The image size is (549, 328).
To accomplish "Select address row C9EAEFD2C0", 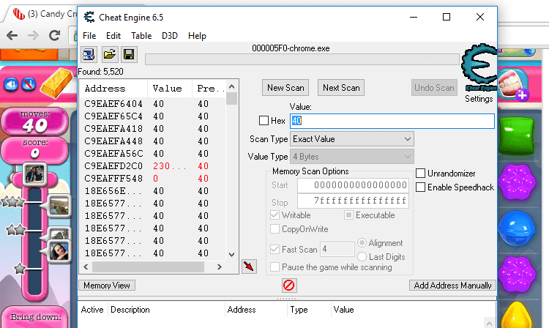I will (x=153, y=166).
